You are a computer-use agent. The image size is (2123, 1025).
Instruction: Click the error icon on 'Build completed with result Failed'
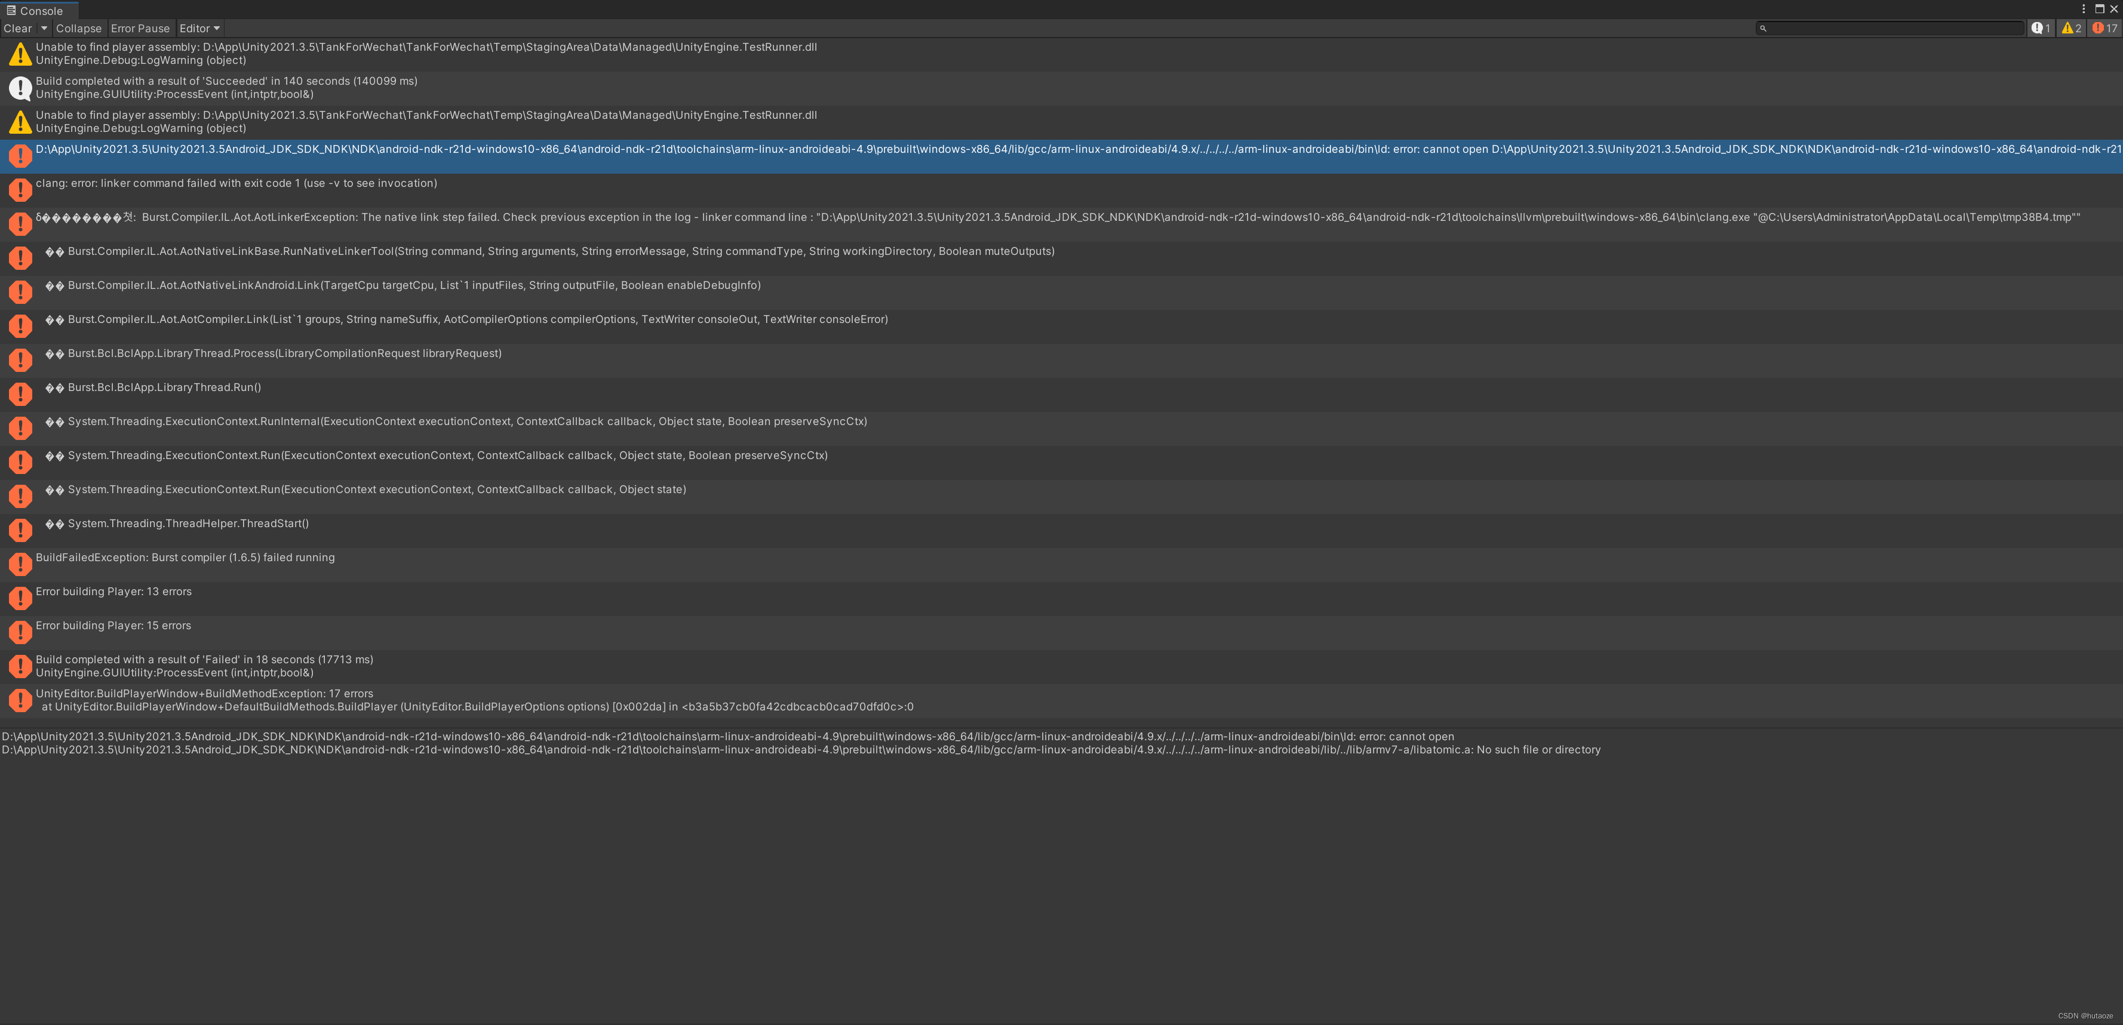click(x=20, y=666)
